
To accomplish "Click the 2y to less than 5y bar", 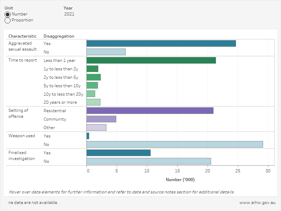I will pos(93,77).
